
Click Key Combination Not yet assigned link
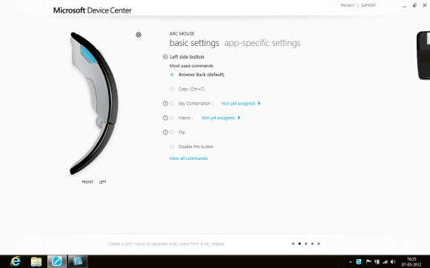[x=238, y=104]
